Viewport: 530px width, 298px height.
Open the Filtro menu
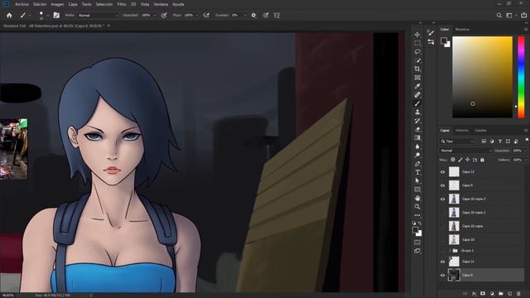pos(122,4)
